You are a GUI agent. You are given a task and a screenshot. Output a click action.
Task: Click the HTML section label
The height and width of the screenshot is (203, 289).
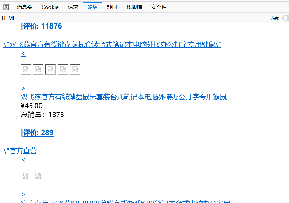pyautogui.click(x=9, y=18)
